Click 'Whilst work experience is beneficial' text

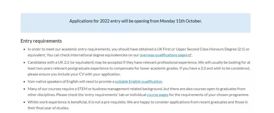pyautogui.click(x=57, y=102)
